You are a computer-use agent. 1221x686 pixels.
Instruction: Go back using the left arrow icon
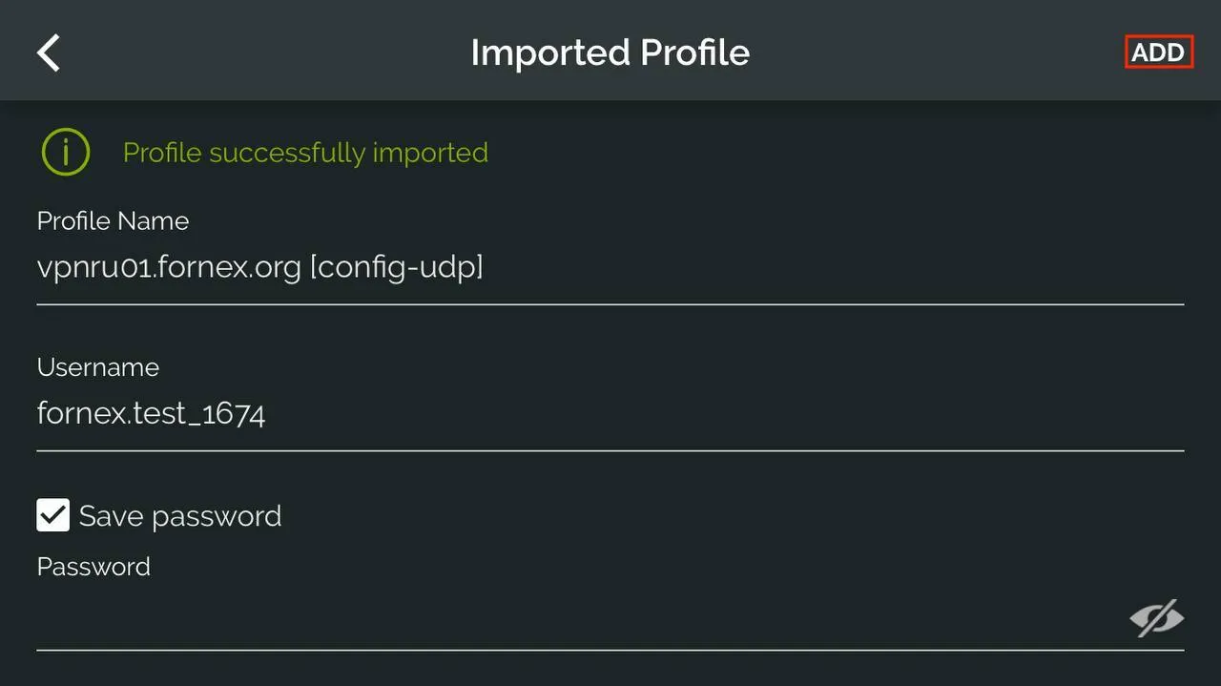(49, 52)
